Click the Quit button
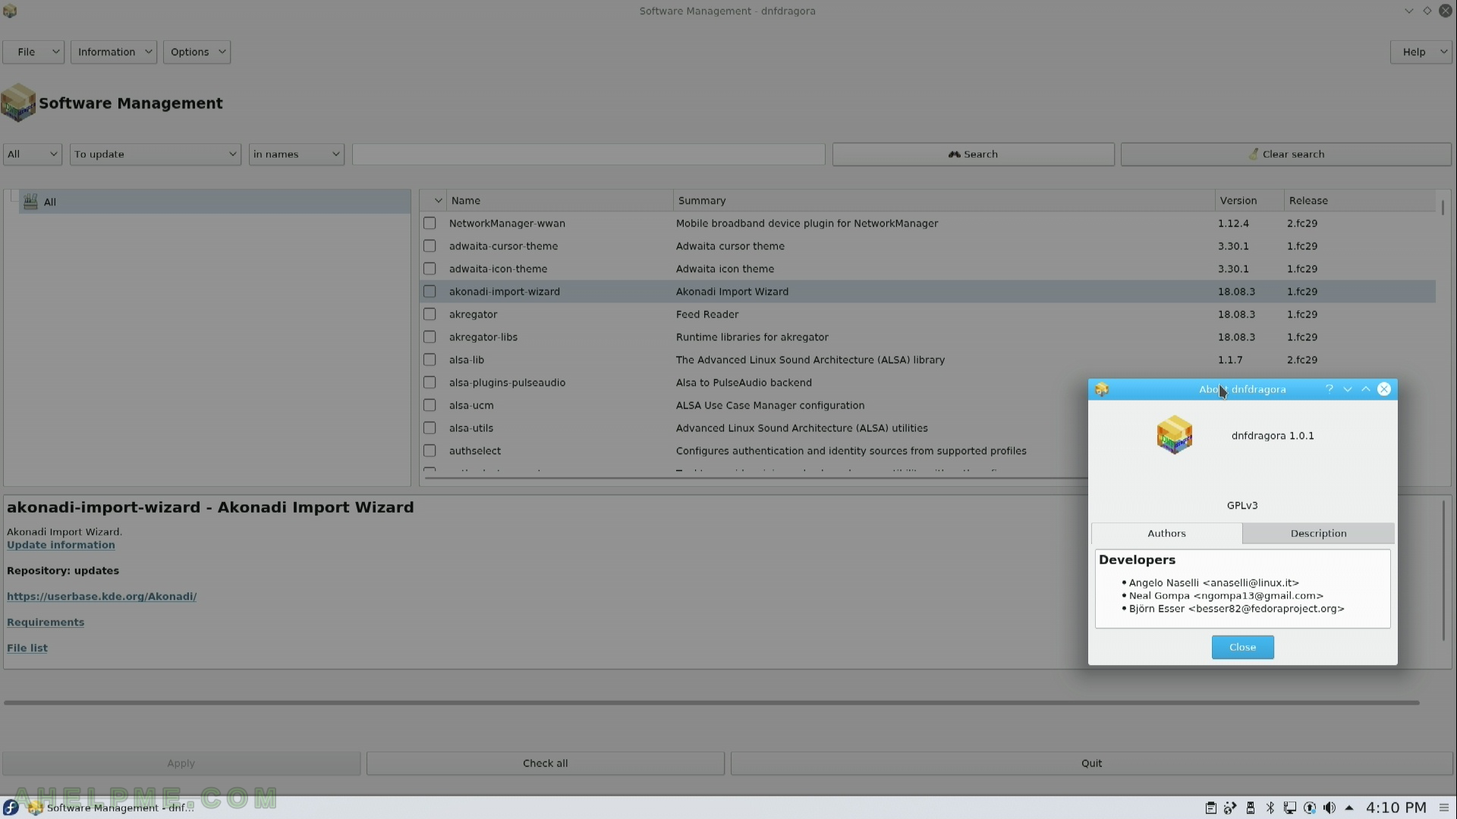The width and height of the screenshot is (1457, 819). click(x=1091, y=763)
